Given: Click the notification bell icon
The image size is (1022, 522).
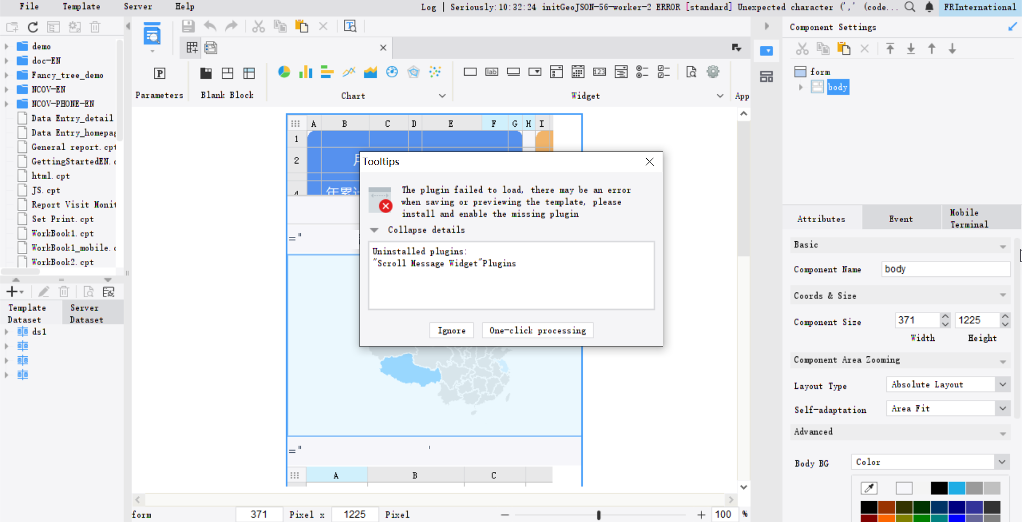Looking at the screenshot, I should pyautogui.click(x=929, y=7).
